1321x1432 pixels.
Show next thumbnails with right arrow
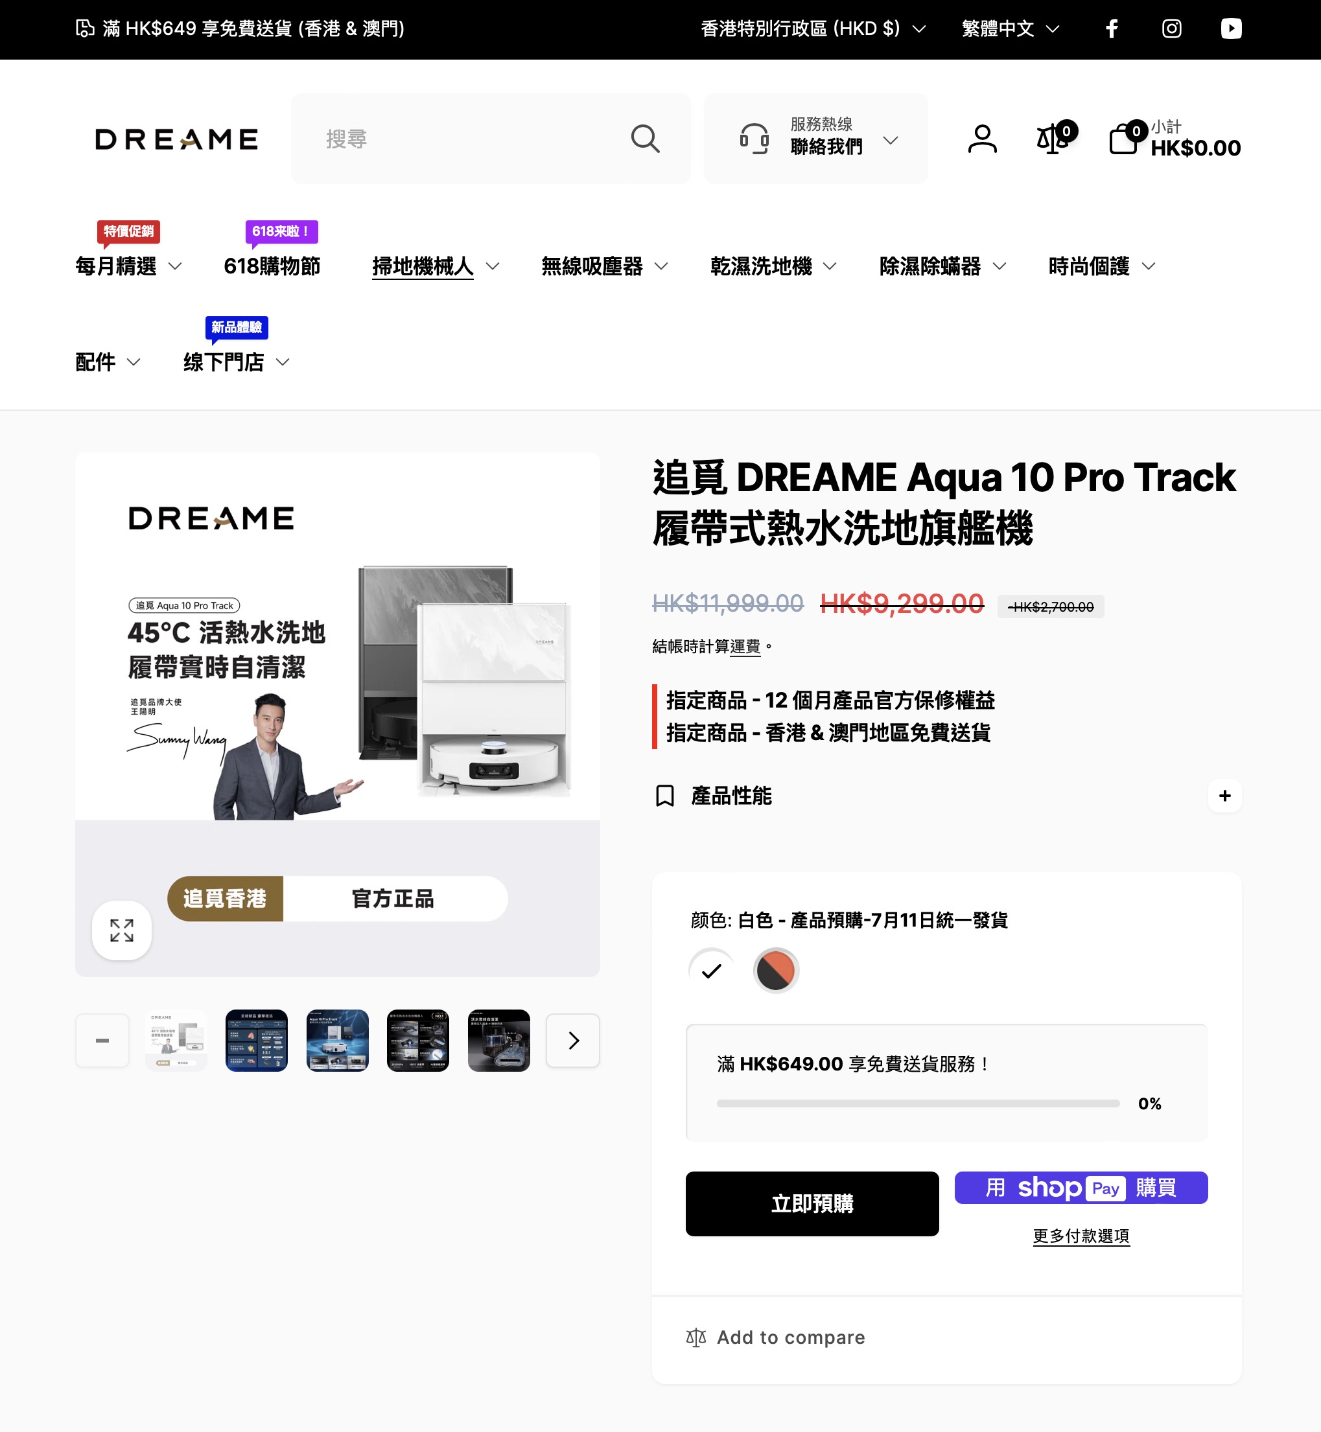tap(572, 1041)
